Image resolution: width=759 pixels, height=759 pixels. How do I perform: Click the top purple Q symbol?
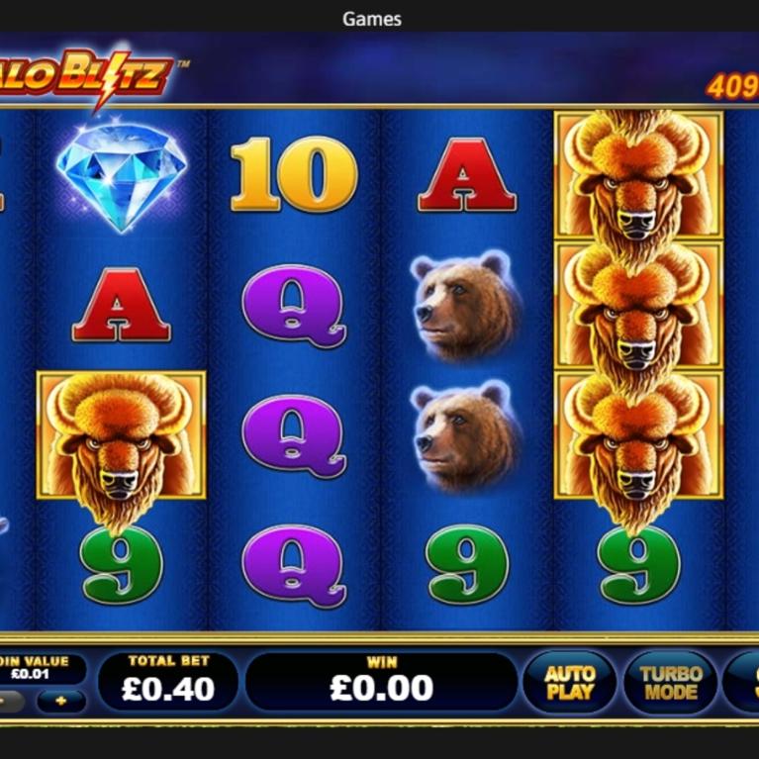tap(294, 306)
